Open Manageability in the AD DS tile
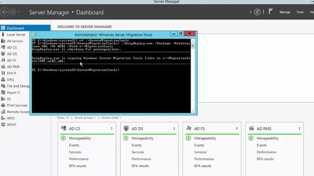This screenshot has height=176, width=314. point(142,138)
